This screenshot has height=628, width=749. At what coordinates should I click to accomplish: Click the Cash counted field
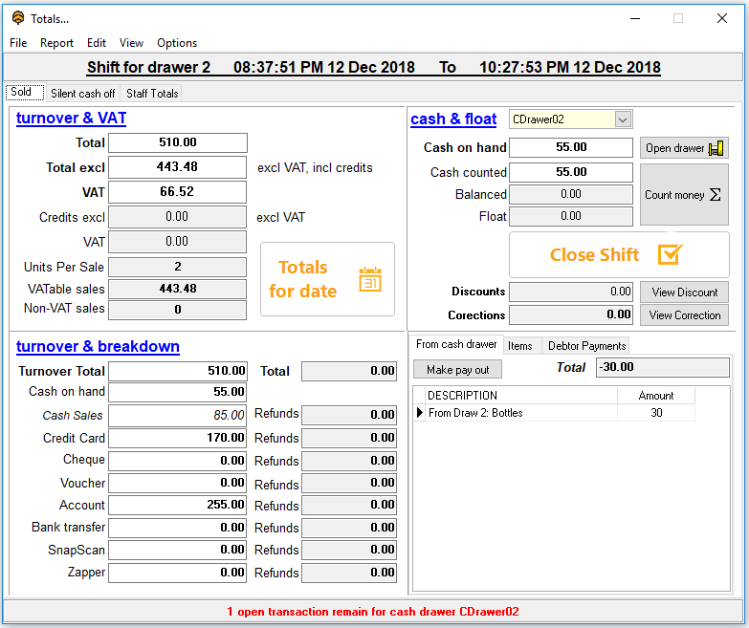[x=571, y=172]
